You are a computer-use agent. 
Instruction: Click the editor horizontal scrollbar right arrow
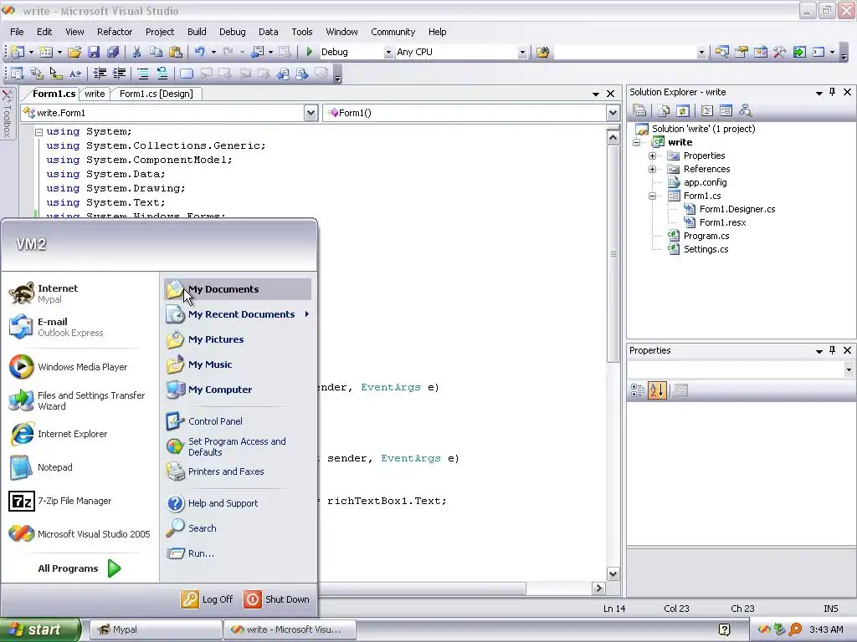[x=598, y=588]
